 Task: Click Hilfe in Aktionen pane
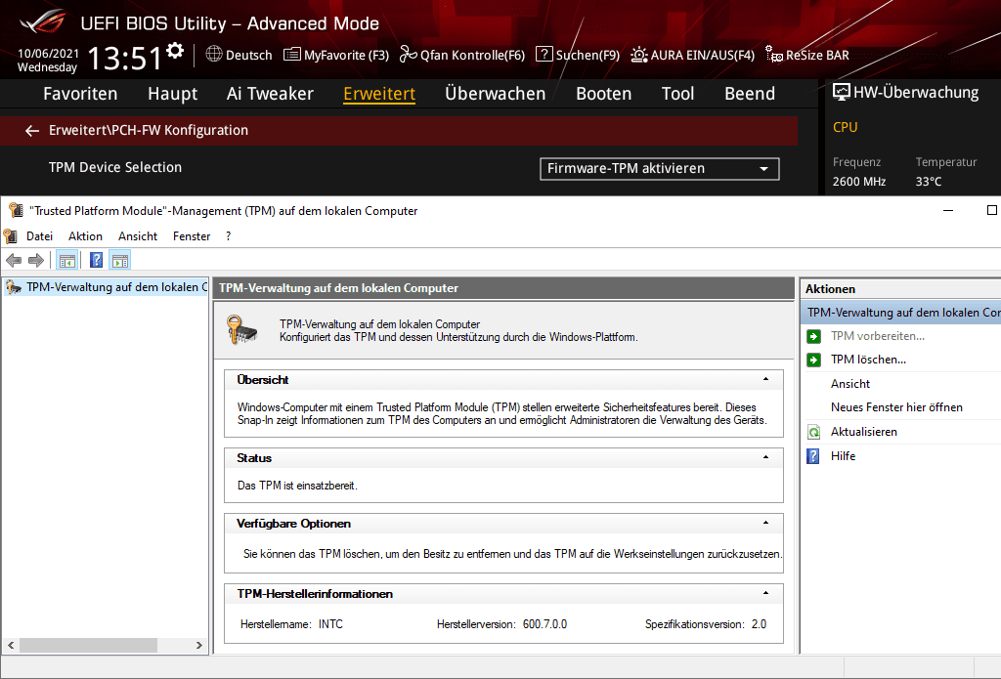pos(843,456)
